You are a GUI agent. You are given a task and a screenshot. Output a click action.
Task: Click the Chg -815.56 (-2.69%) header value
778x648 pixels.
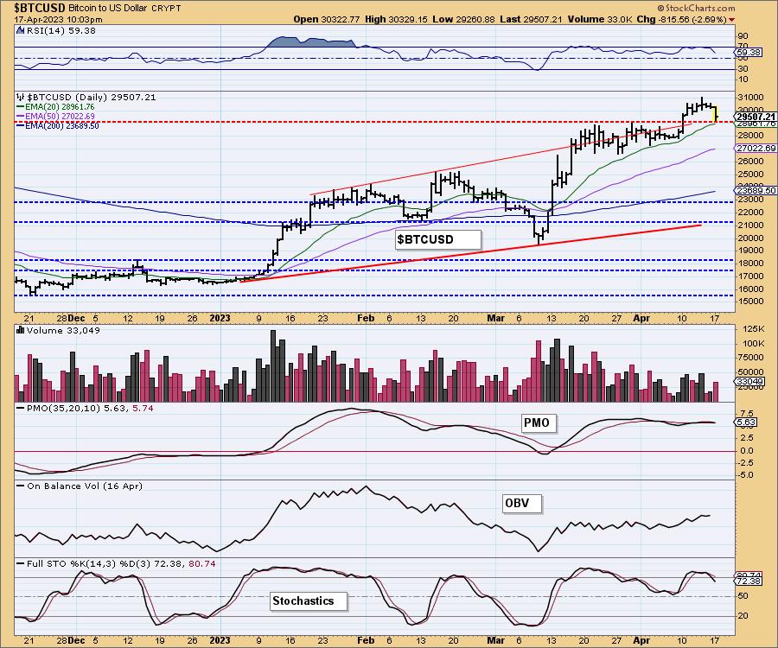(x=682, y=19)
